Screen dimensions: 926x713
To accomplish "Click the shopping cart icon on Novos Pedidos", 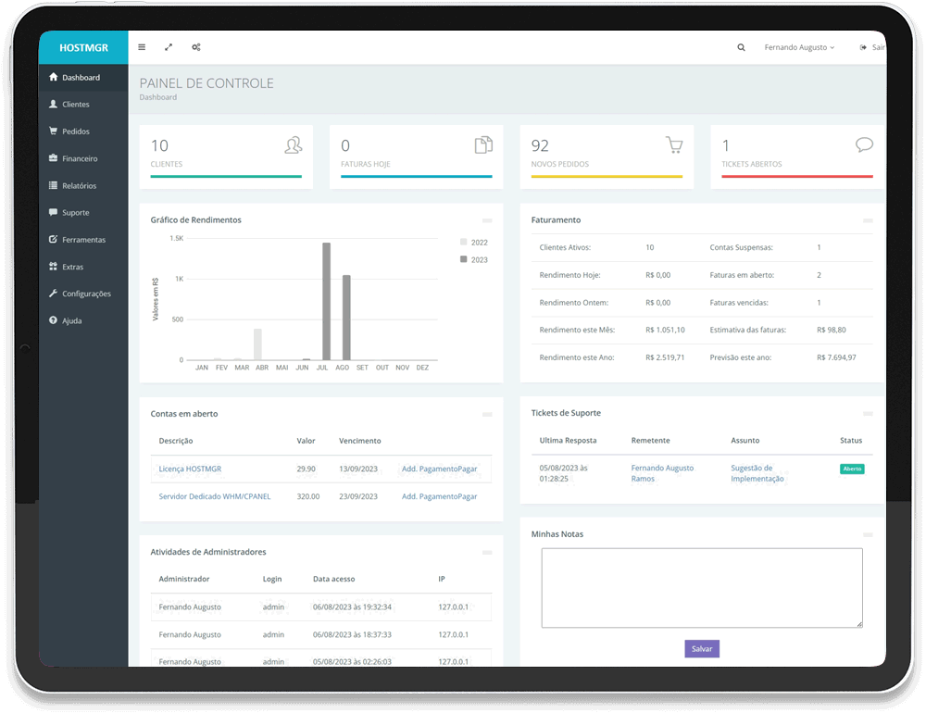I will tap(674, 145).
